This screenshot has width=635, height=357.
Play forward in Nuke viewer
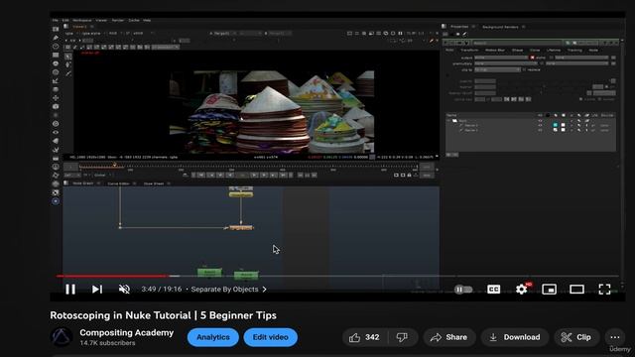pos(254,176)
